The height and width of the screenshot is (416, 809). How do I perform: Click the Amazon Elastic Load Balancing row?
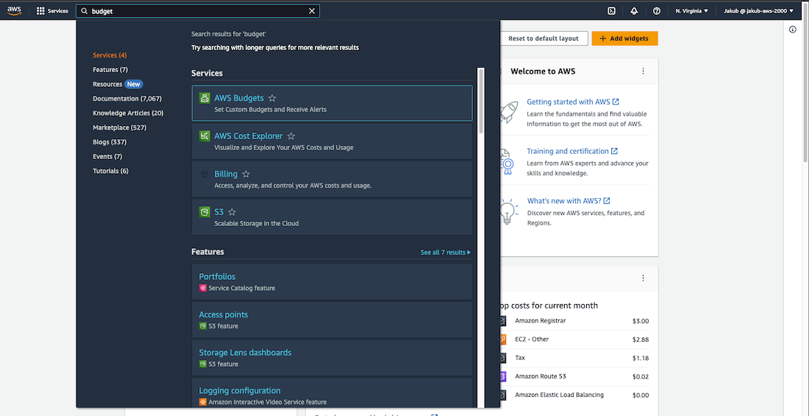[574, 395]
